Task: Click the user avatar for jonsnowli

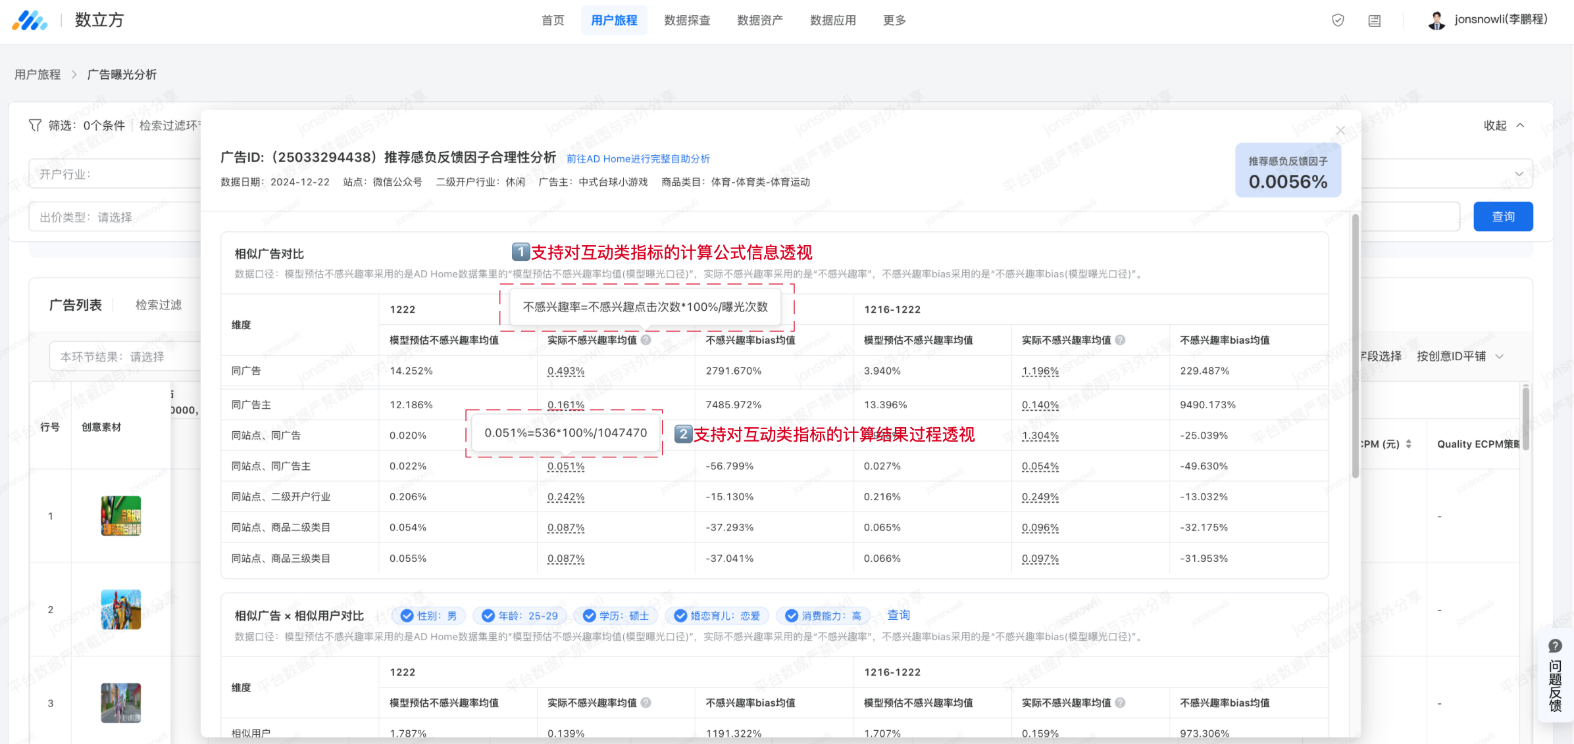Action: pos(1436,20)
